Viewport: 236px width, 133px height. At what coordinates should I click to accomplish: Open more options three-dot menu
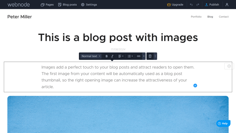[x=155, y=56]
